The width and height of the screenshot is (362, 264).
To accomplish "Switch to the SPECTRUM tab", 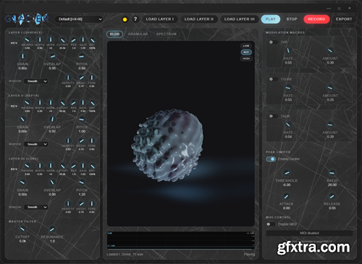I will 167,34.
